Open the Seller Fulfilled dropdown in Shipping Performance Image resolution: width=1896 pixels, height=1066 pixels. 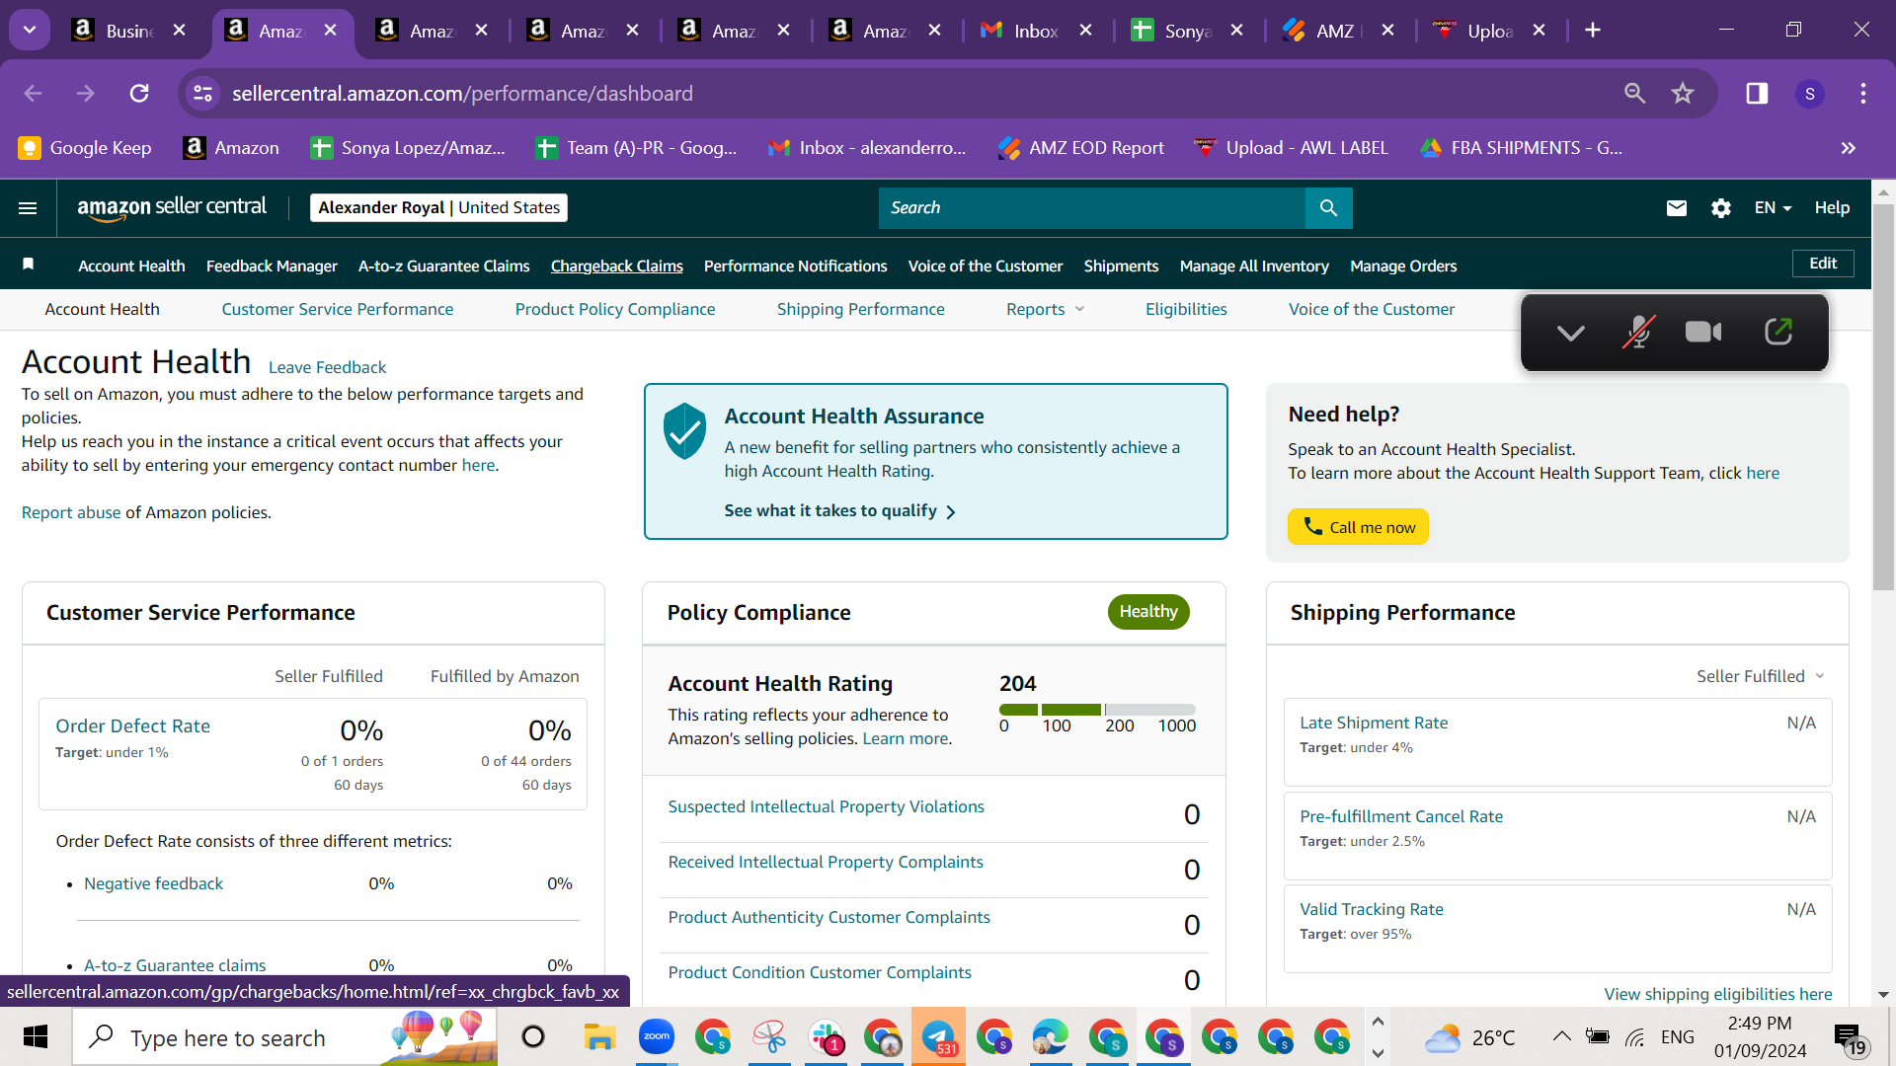(1761, 677)
